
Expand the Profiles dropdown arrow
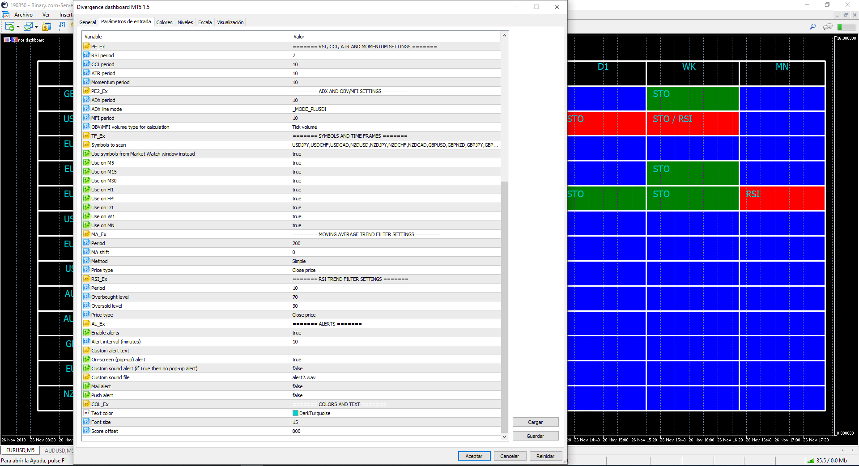click(36, 27)
